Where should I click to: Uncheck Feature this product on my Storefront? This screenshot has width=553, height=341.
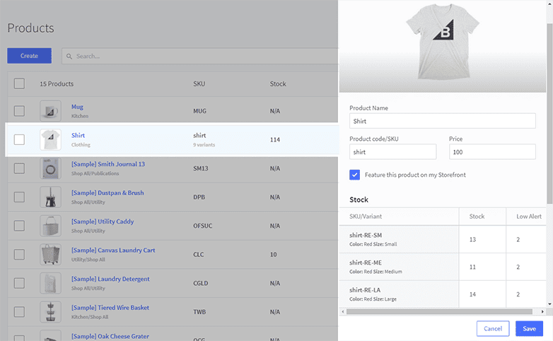pos(355,175)
